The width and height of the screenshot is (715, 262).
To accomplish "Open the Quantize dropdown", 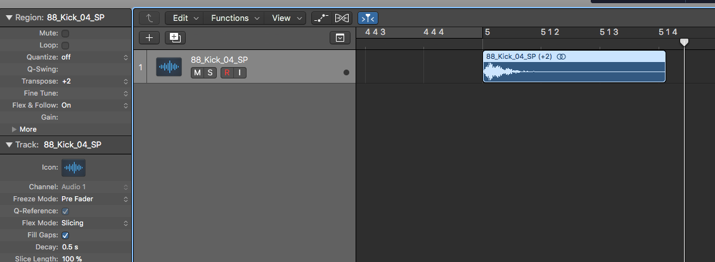I will [95, 57].
